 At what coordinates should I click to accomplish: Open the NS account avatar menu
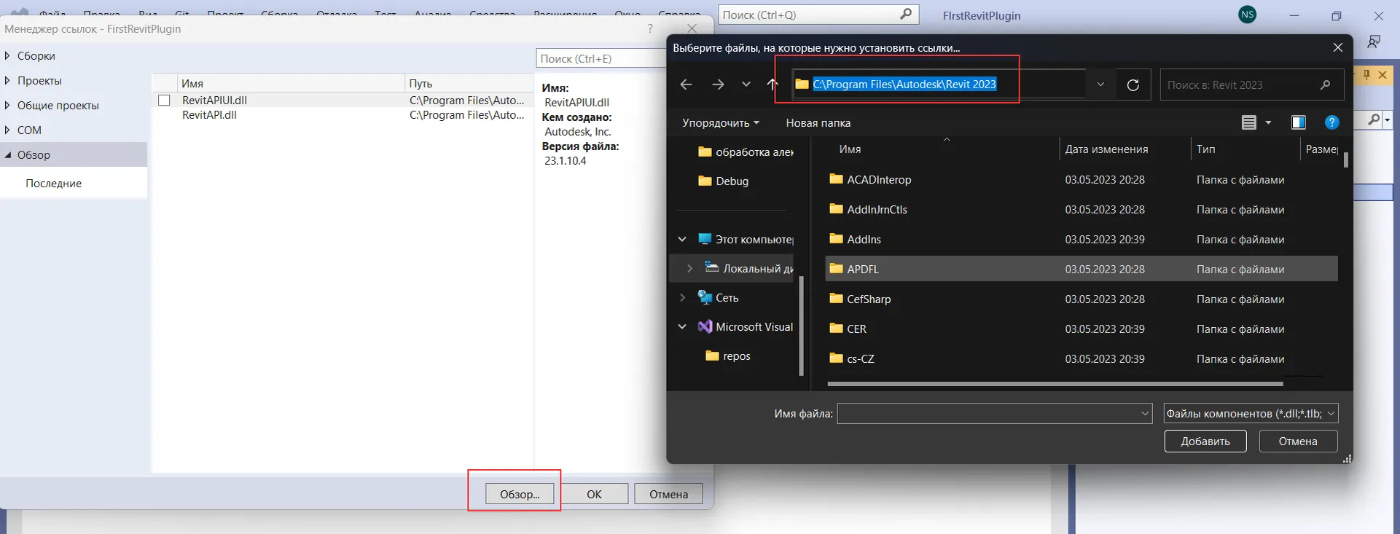[1248, 15]
